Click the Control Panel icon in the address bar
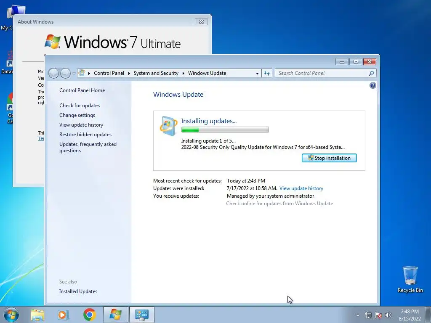 (x=82, y=73)
